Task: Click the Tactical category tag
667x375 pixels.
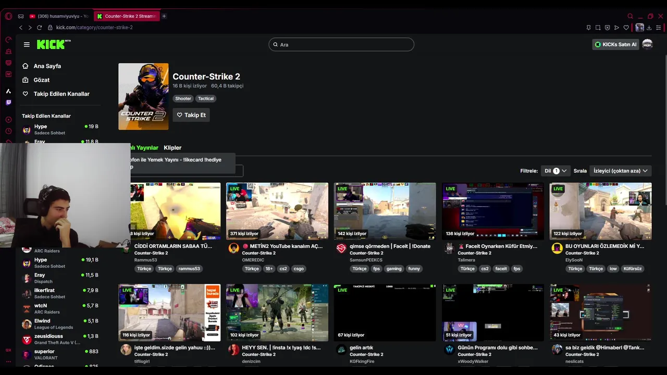Action: pyautogui.click(x=206, y=98)
